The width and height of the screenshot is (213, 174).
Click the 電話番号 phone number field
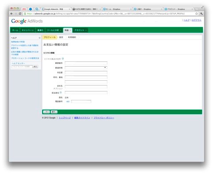tap(81, 102)
